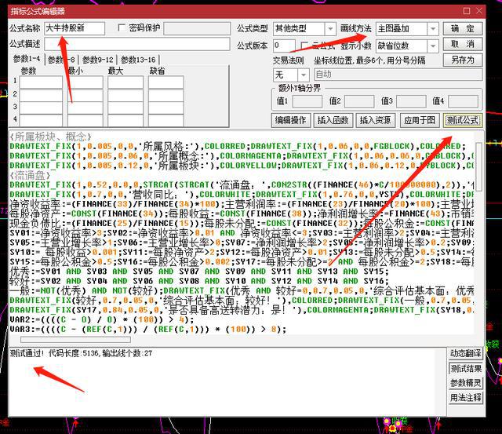This screenshot has width=502, height=434.
Task: Click the 值4 input field
Action: point(463,101)
